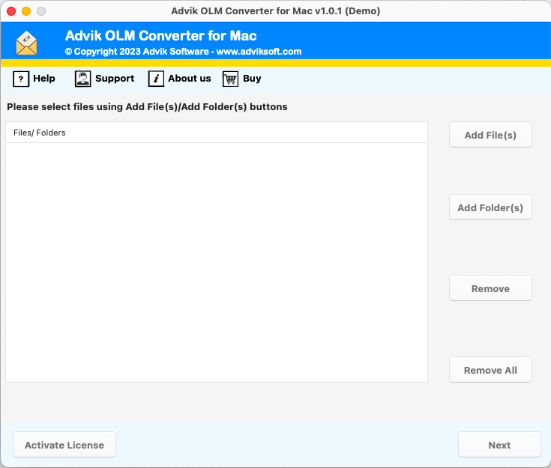Click the Add Folder(s) button
This screenshot has width=551, height=468.
[x=490, y=207]
